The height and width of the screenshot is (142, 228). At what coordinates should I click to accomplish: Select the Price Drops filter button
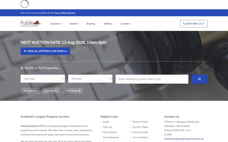click(73, 91)
